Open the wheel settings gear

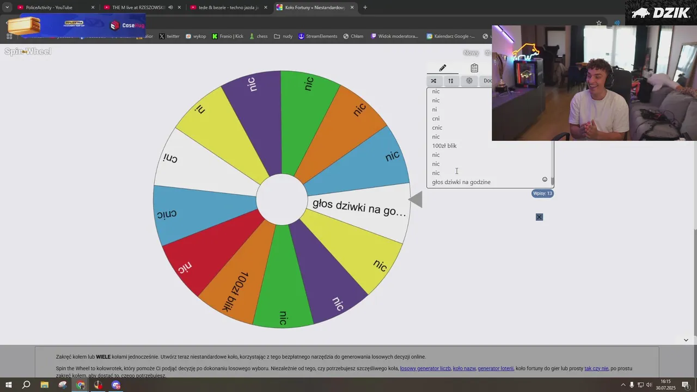pos(469,81)
